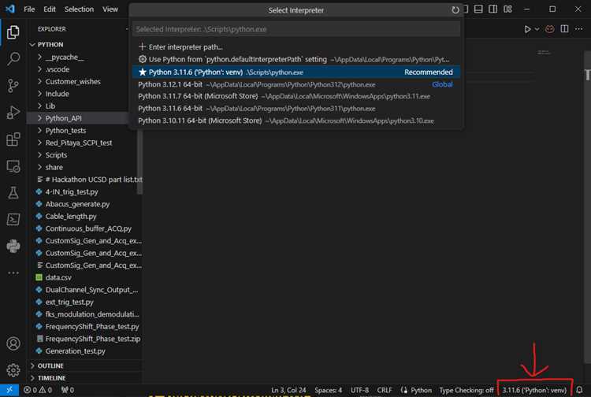Open the Explorer view in activity bar
Viewport: 591px width, 397px height.
pos(13,32)
